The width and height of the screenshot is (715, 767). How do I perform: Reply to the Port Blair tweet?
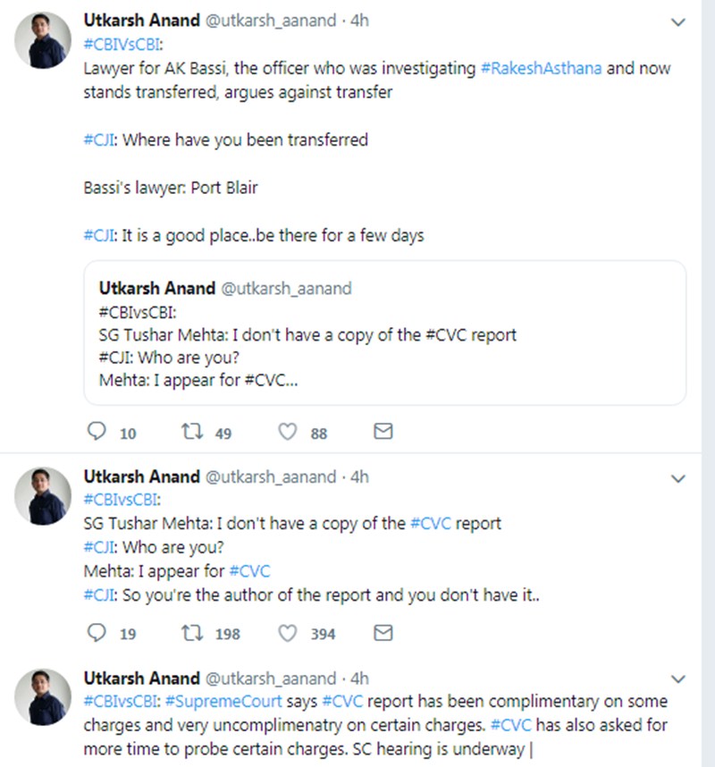pyautogui.click(x=97, y=433)
